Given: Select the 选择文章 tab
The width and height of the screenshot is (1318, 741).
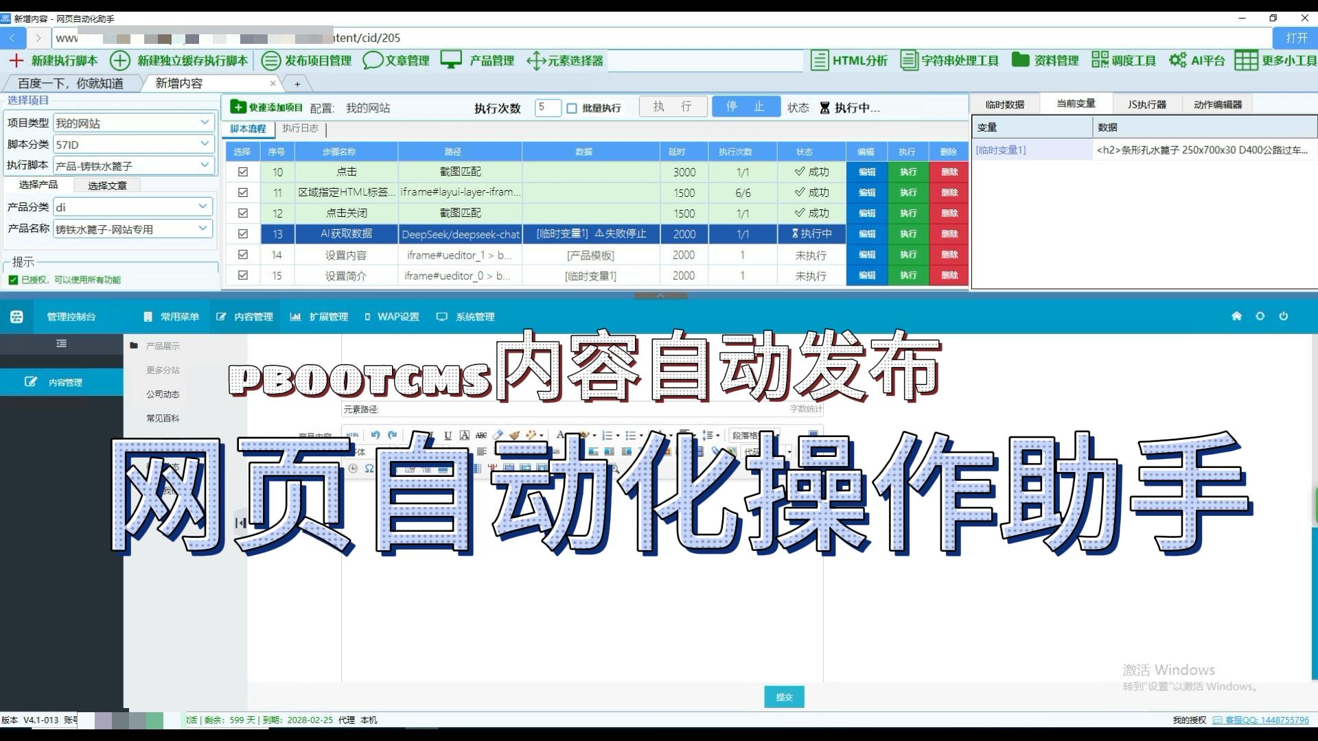Looking at the screenshot, I should point(107,185).
